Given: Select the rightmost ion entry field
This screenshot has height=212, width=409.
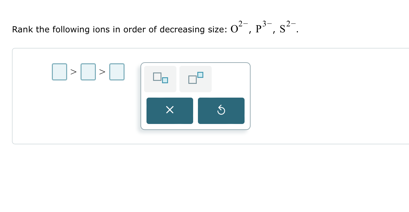Looking at the screenshot, I should [117, 72].
